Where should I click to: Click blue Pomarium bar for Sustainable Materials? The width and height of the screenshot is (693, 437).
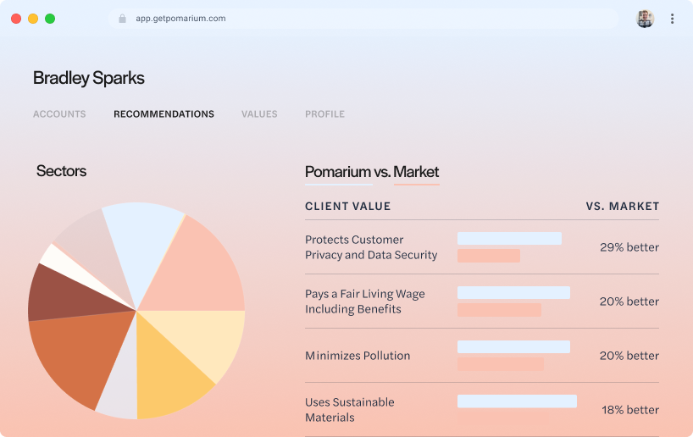(x=517, y=401)
